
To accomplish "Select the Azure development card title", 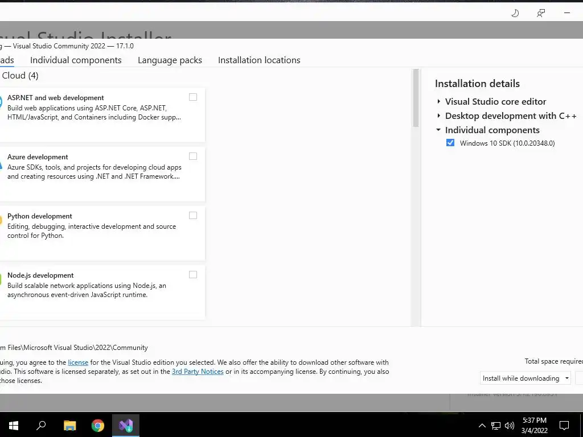I will point(38,157).
